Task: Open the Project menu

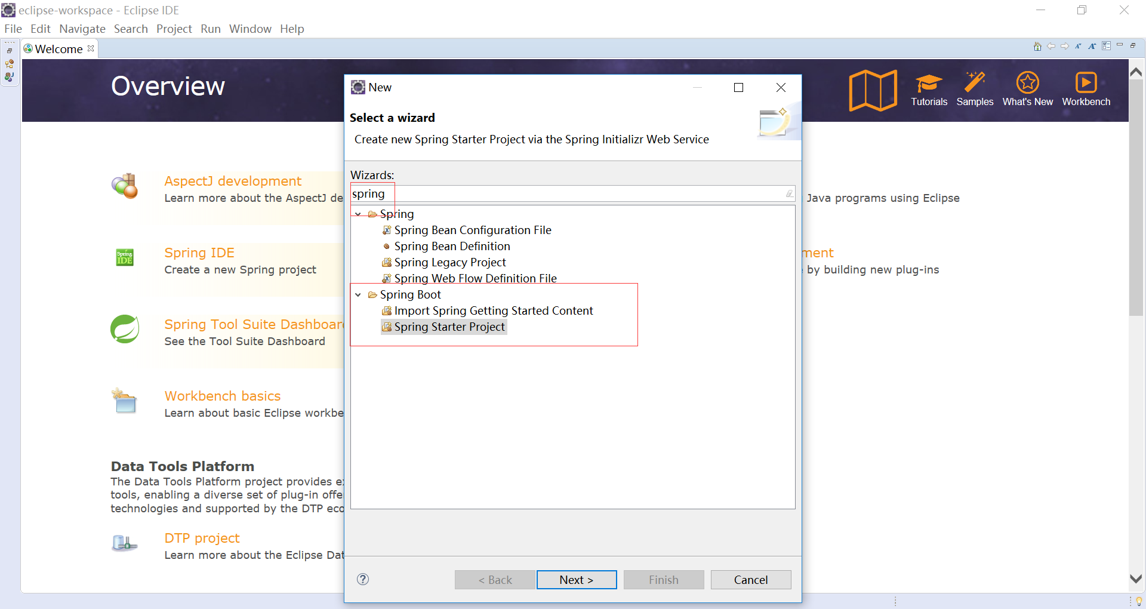Action: [174, 29]
